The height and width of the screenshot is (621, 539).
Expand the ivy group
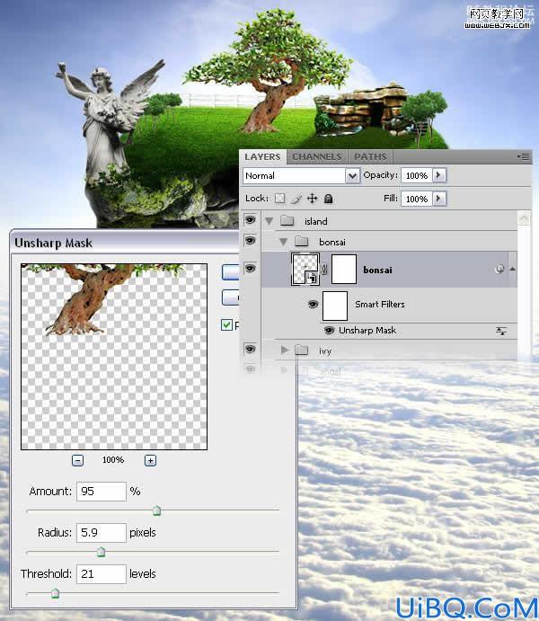click(285, 350)
